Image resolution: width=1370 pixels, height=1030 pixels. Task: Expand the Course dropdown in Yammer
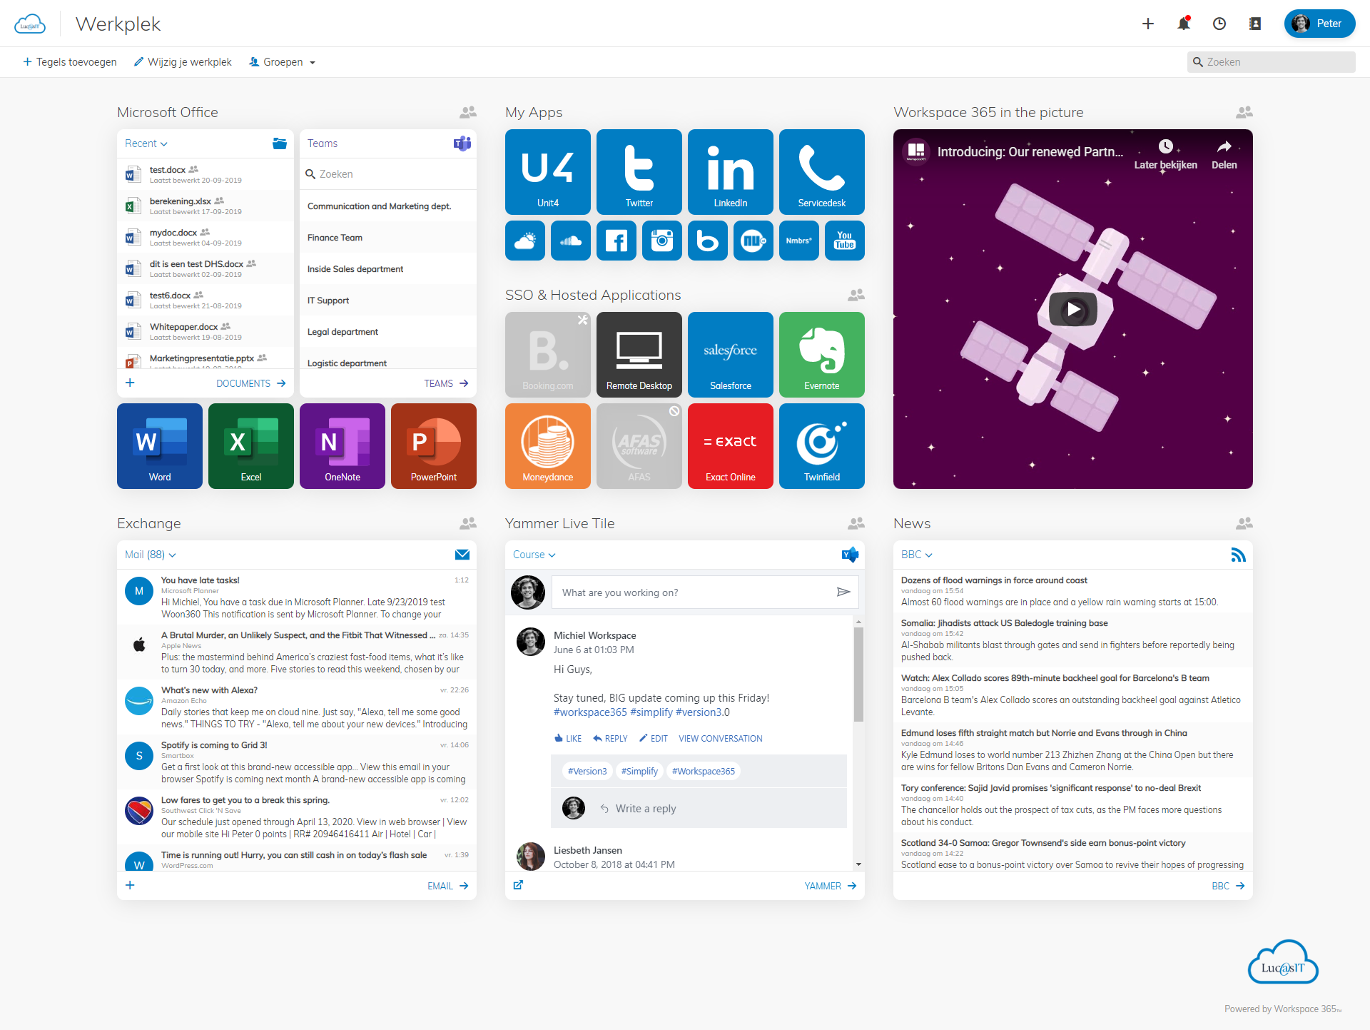pyautogui.click(x=534, y=555)
